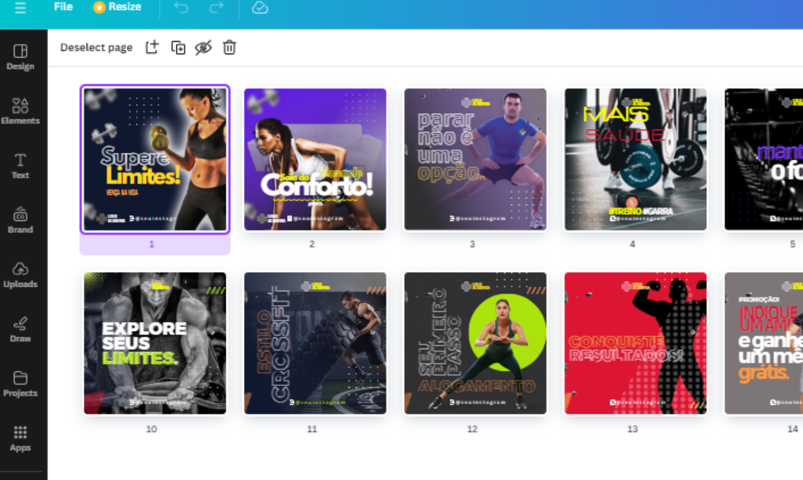Select page 11 Estilo Crossfit thumbnail
Viewport: 803px width, 480px height.
coord(315,343)
